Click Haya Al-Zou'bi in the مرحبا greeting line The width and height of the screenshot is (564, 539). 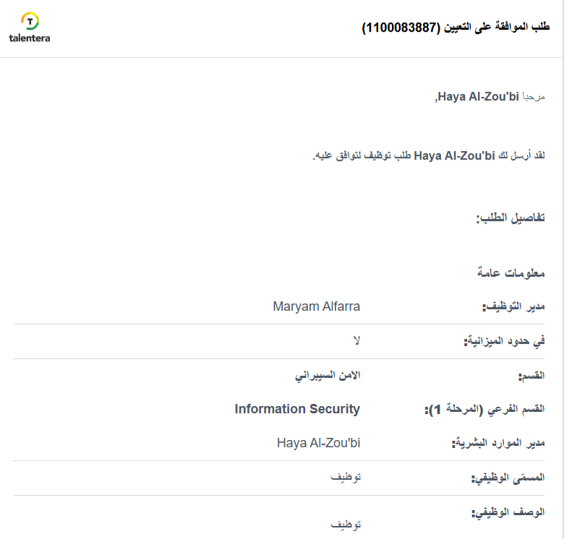[x=478, y=98]
